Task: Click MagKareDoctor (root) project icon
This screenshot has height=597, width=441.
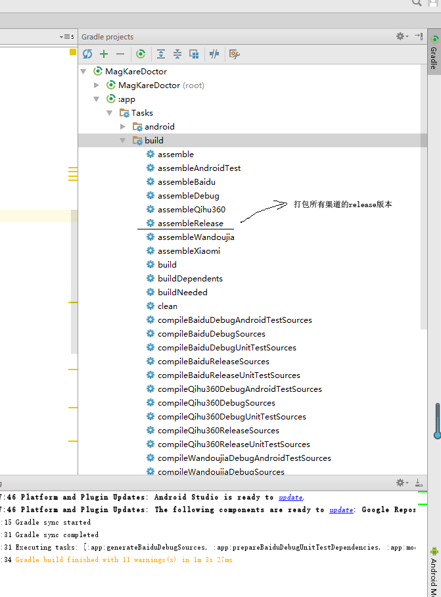Action: 110,85
